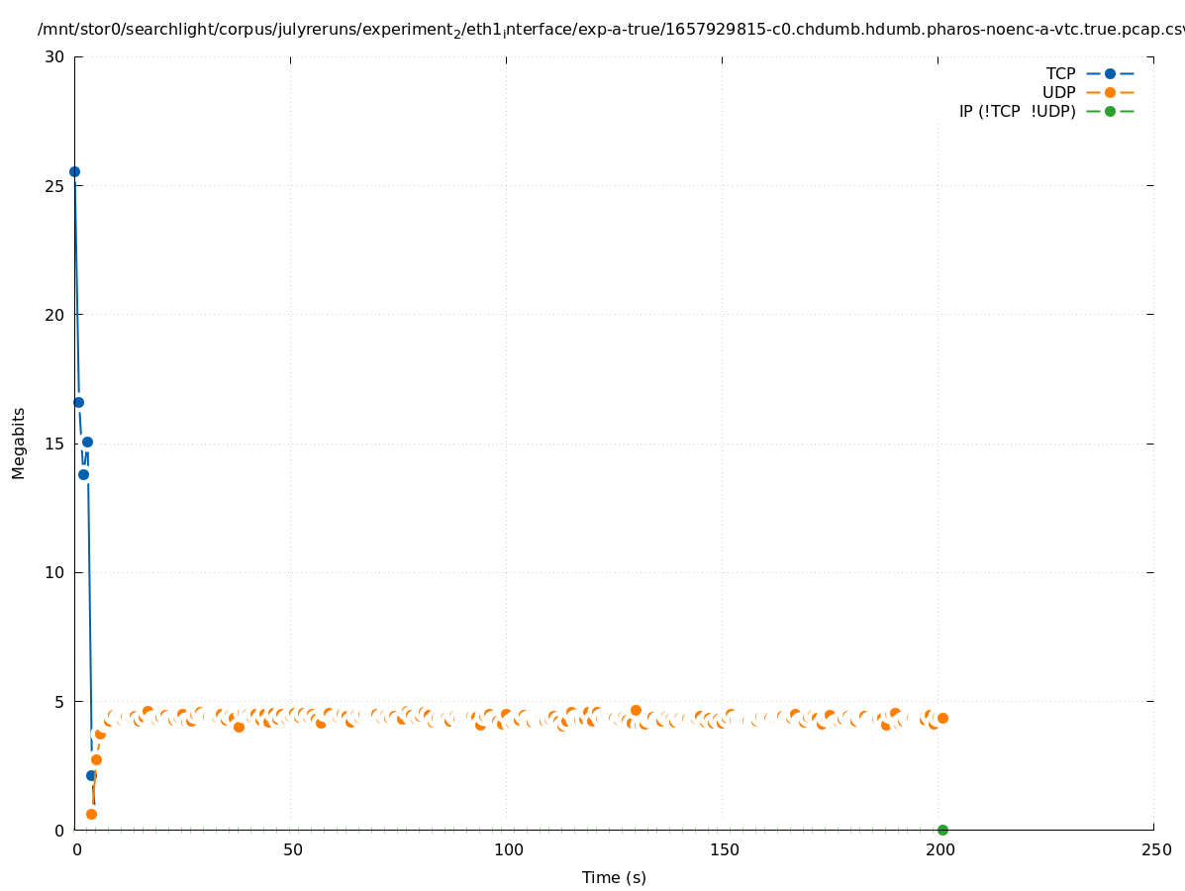Click the final orange UDP point at 200 seconds

click(x=942, y=718)
